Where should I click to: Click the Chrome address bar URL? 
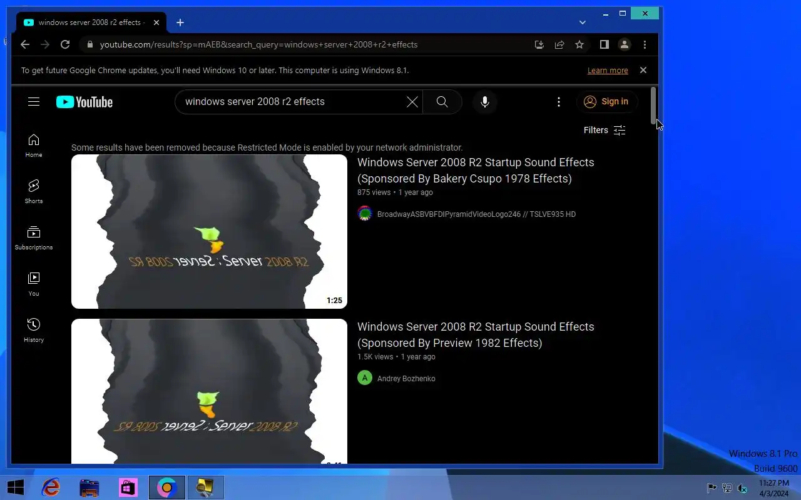pos(258,44)
